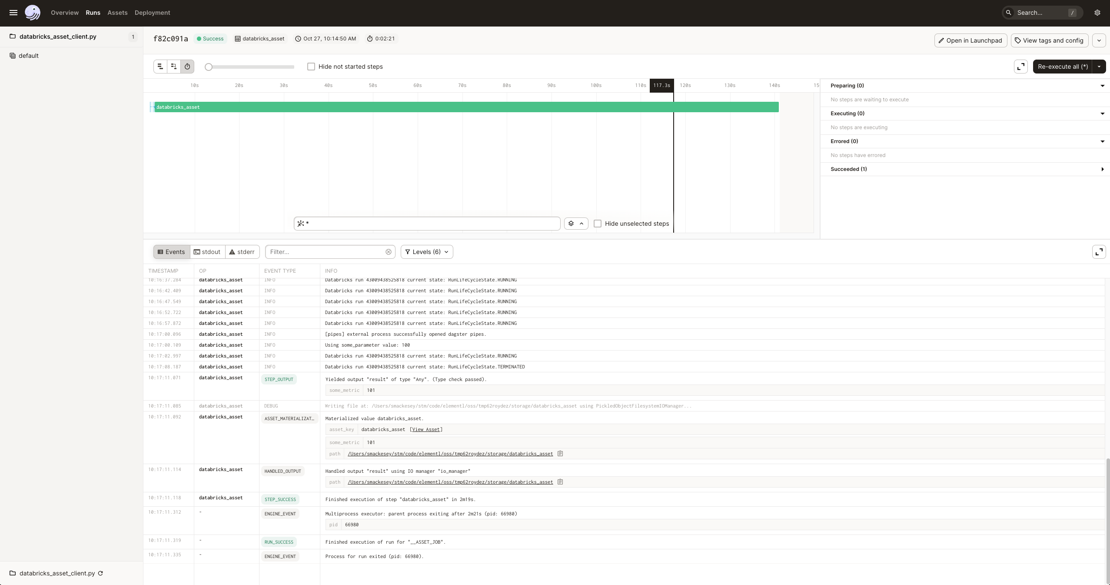
Task: Open settings via the gear icon
Action: 1097,13
